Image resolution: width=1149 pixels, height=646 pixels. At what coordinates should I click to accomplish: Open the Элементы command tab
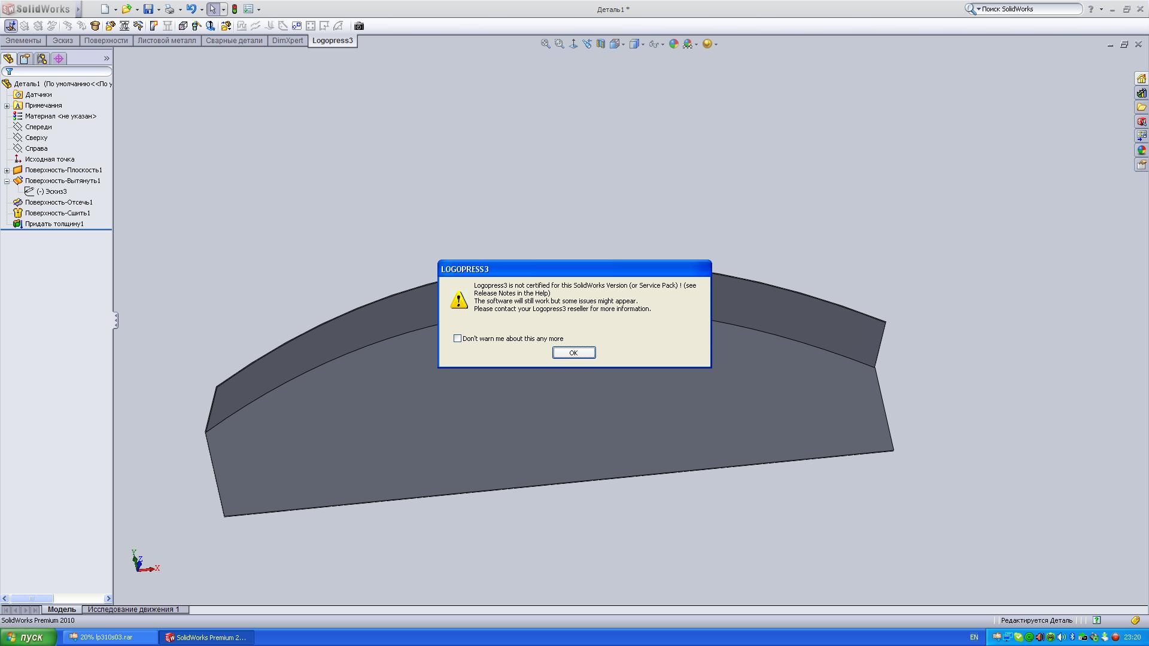point(23,41)
